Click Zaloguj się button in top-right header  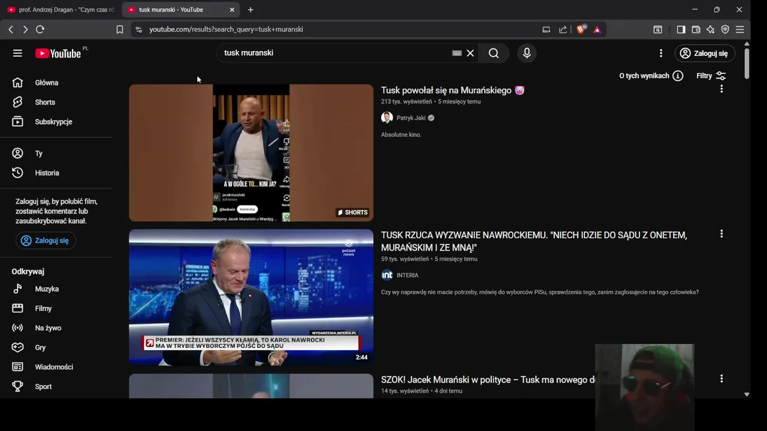click(705, 53)
